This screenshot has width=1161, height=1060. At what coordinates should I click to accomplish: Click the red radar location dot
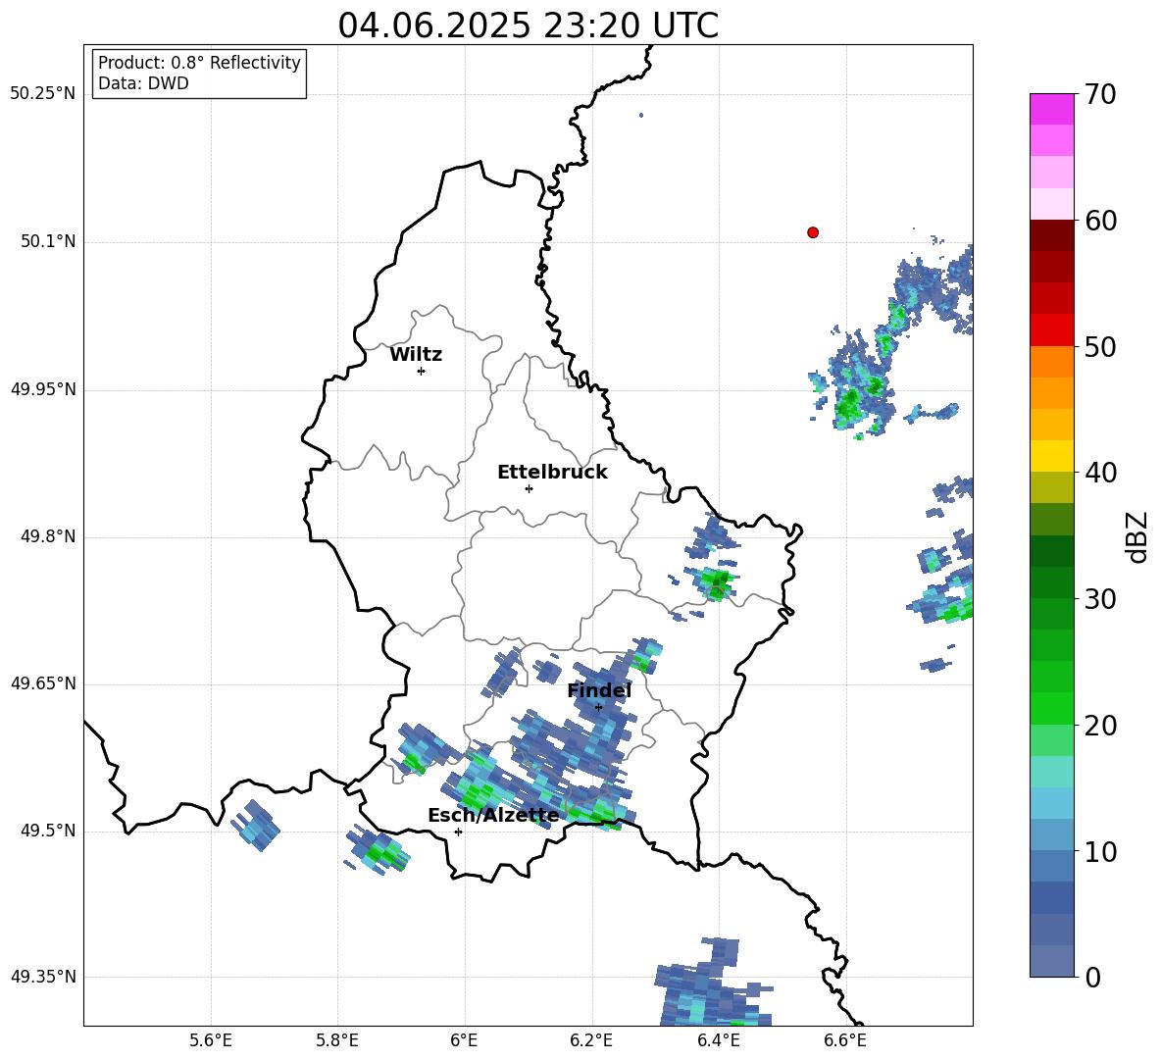813,232
